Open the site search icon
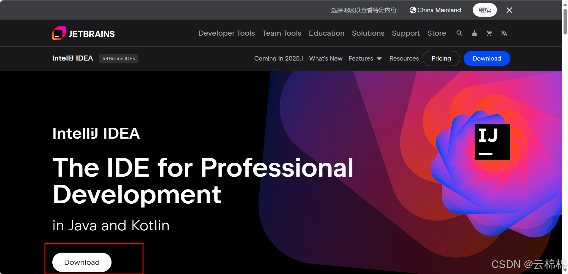The image size is (568, 274). [x=459, y=33]
